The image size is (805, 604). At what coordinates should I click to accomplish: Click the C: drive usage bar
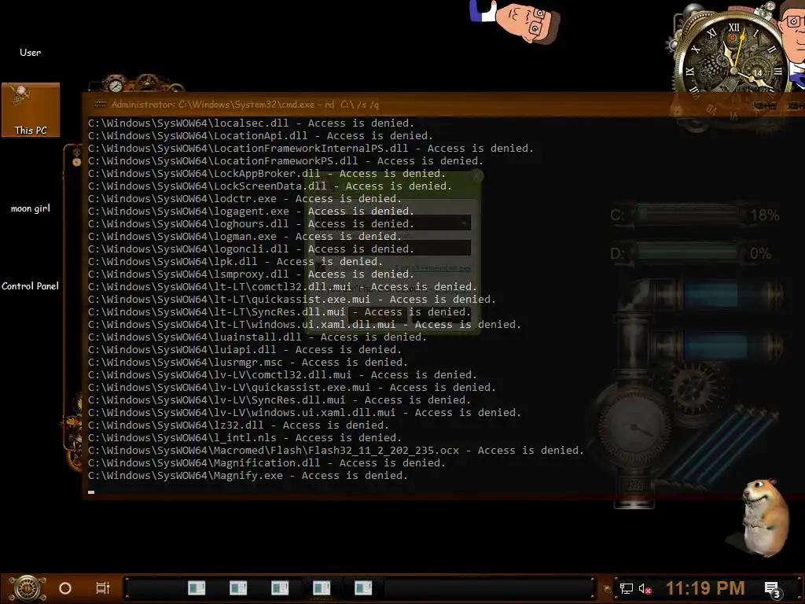687,215
